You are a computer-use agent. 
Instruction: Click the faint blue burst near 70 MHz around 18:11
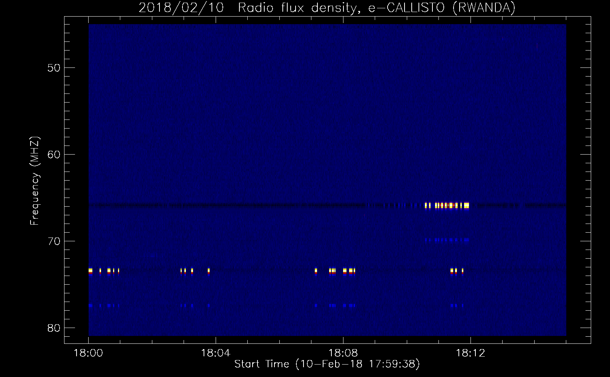tap(447, 239)
